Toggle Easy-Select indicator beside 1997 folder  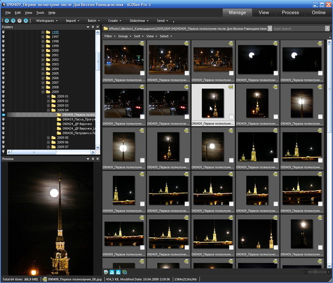click(3, 37)
